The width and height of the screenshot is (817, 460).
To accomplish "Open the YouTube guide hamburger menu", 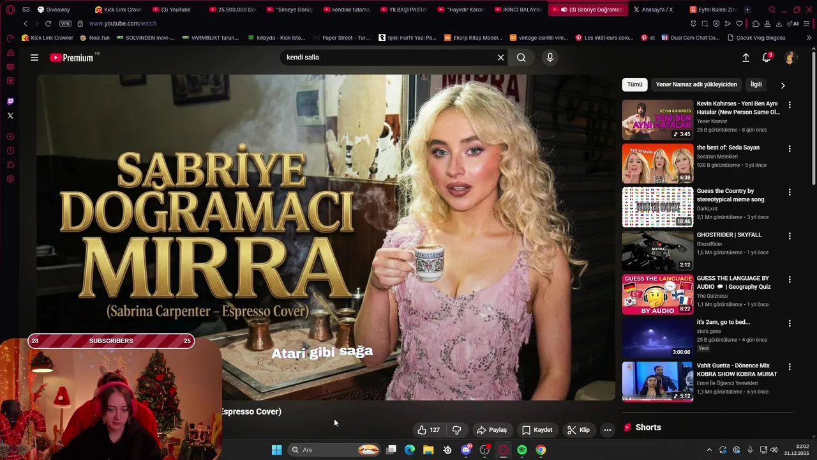I will [34, 57].
